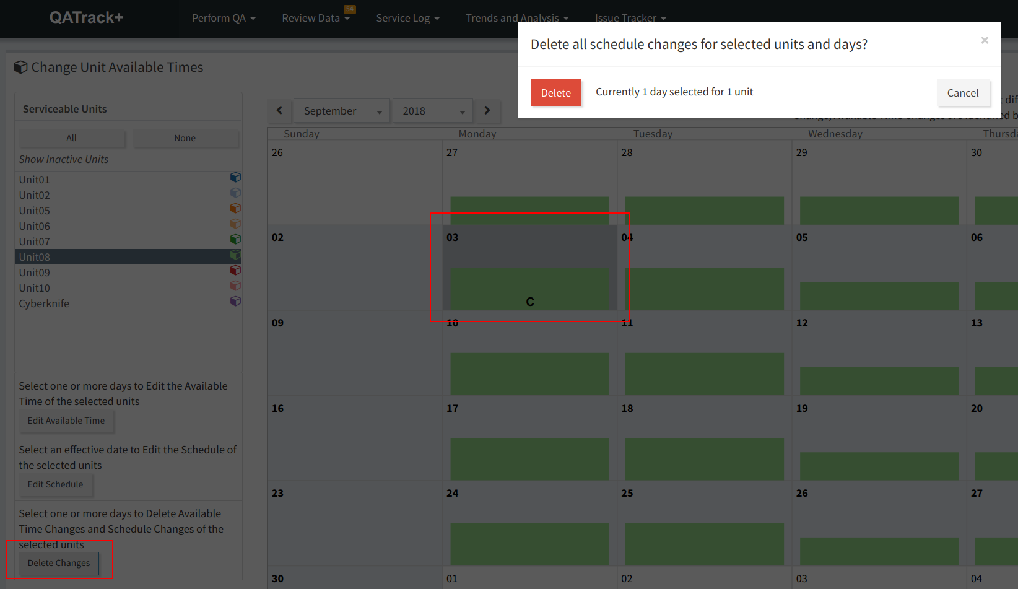Select calendar day Sunday 23
1018x589 pixels.
(355, 523)
